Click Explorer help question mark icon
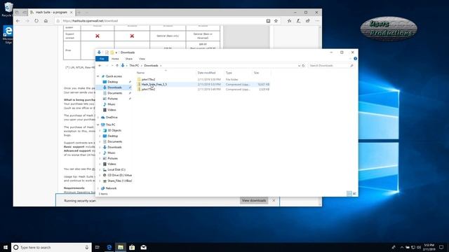Screen dimensions: 449x252 click(356, 59)
